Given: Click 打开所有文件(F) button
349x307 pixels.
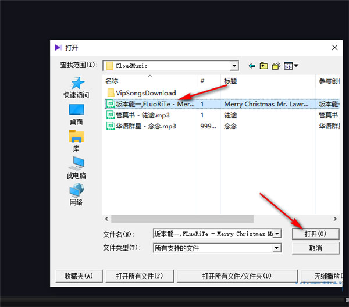Looking at the screenshot, I should pyautogui.click(x=140, y=276).
